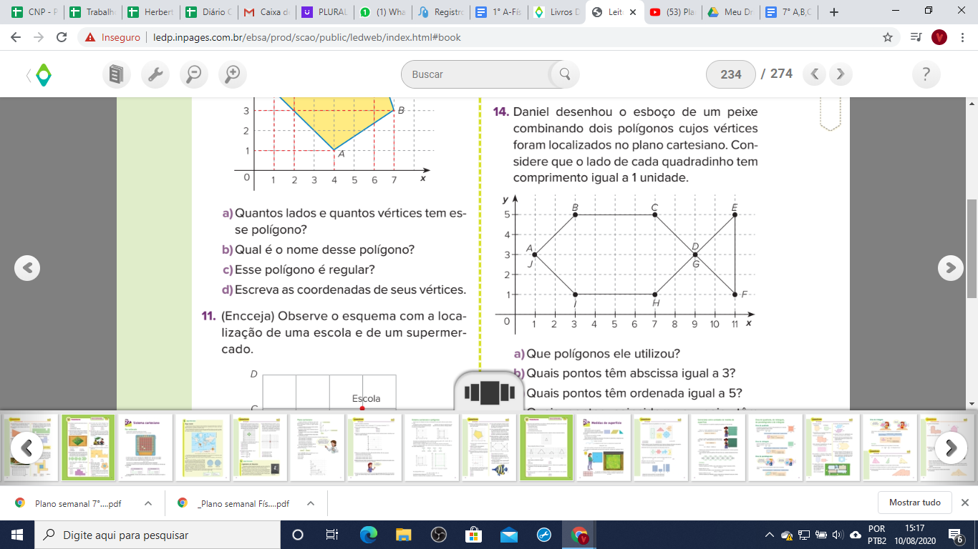Open the help question mark button
This screenshot has height=549, width=978.
click(x=926, y=74)
